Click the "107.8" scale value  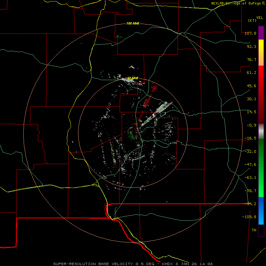coord(250,33)
